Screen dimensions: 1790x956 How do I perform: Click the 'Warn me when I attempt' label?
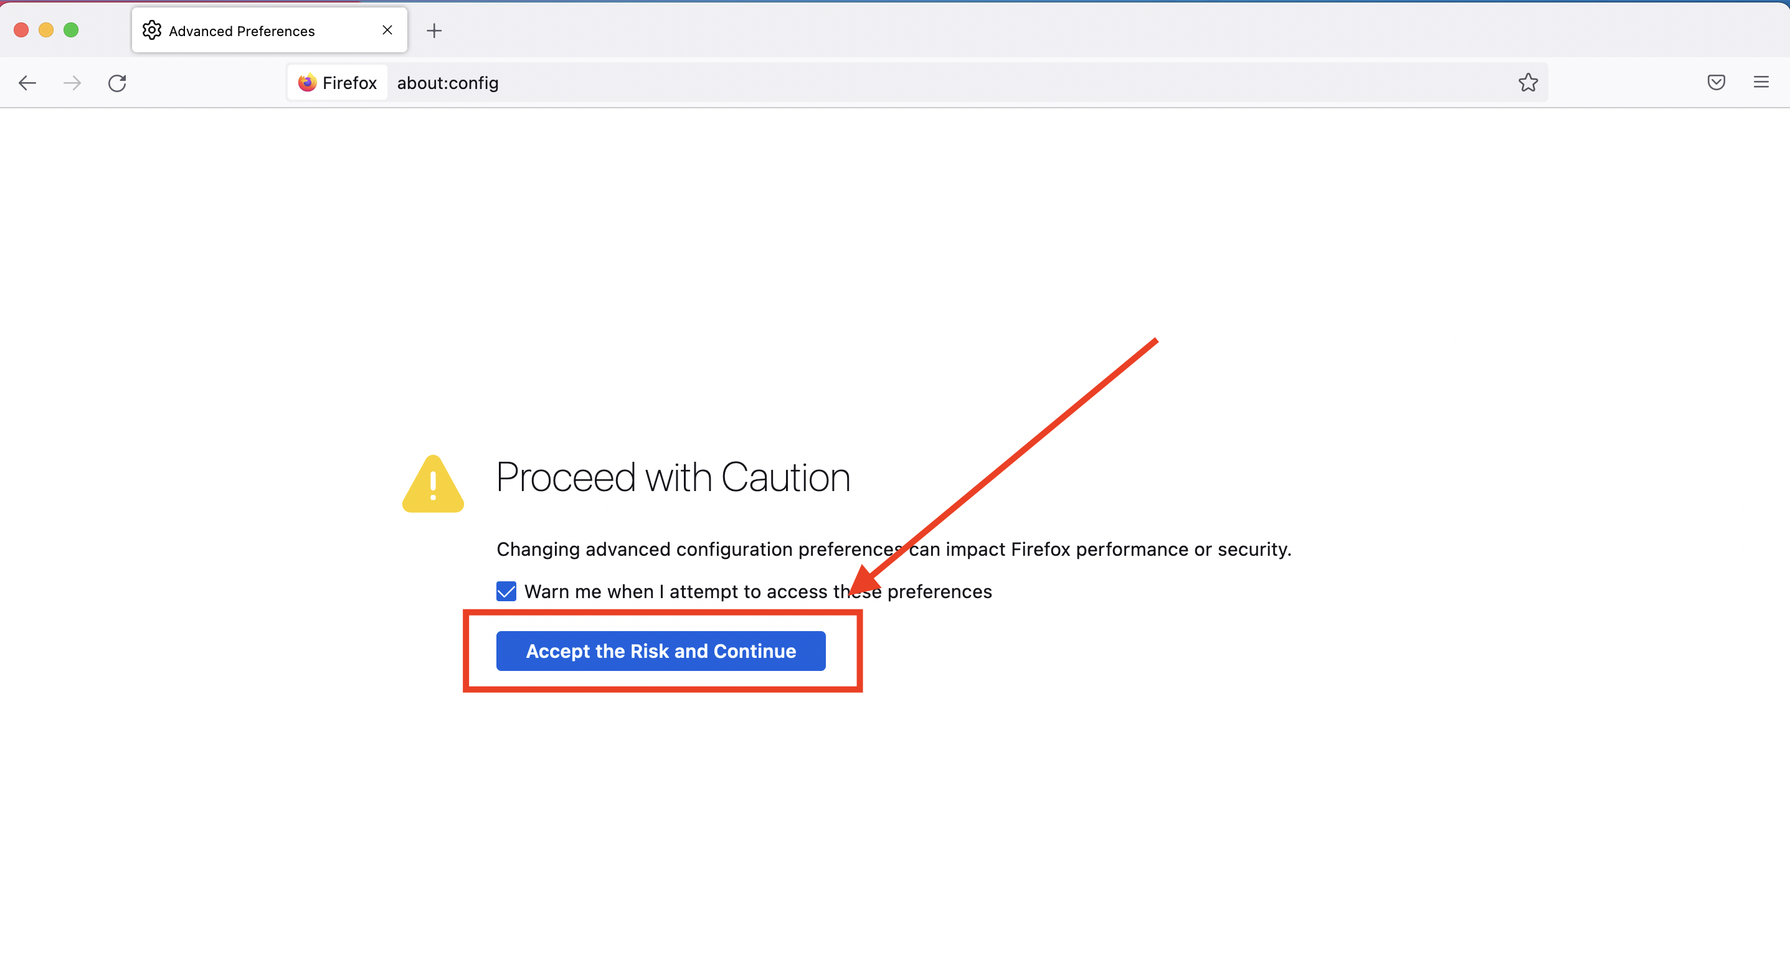757,591
